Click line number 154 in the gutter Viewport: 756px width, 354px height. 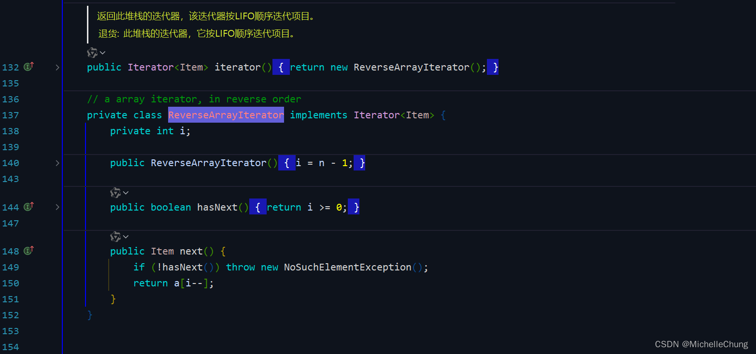11,347
